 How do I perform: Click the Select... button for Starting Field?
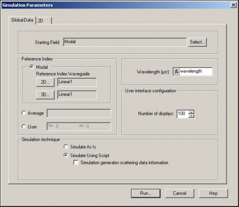[198, 42]
